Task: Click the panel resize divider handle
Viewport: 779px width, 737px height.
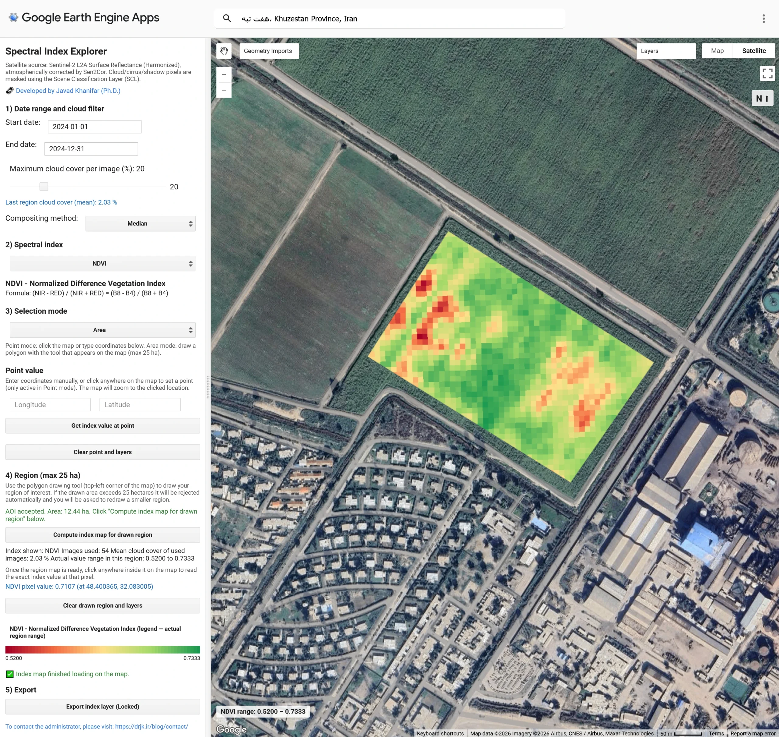Action: [x=208, y=387]
